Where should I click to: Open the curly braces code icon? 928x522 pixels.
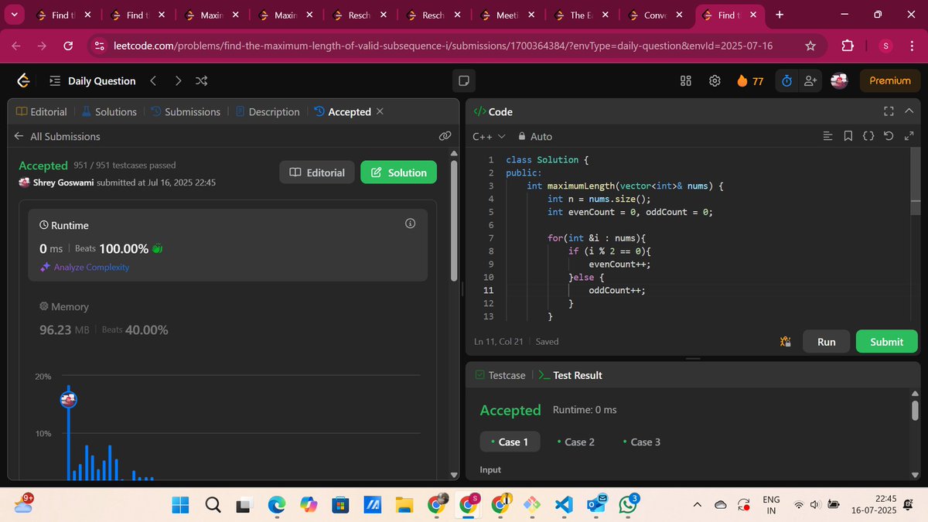pyautogui.click(x=868, y=136)
